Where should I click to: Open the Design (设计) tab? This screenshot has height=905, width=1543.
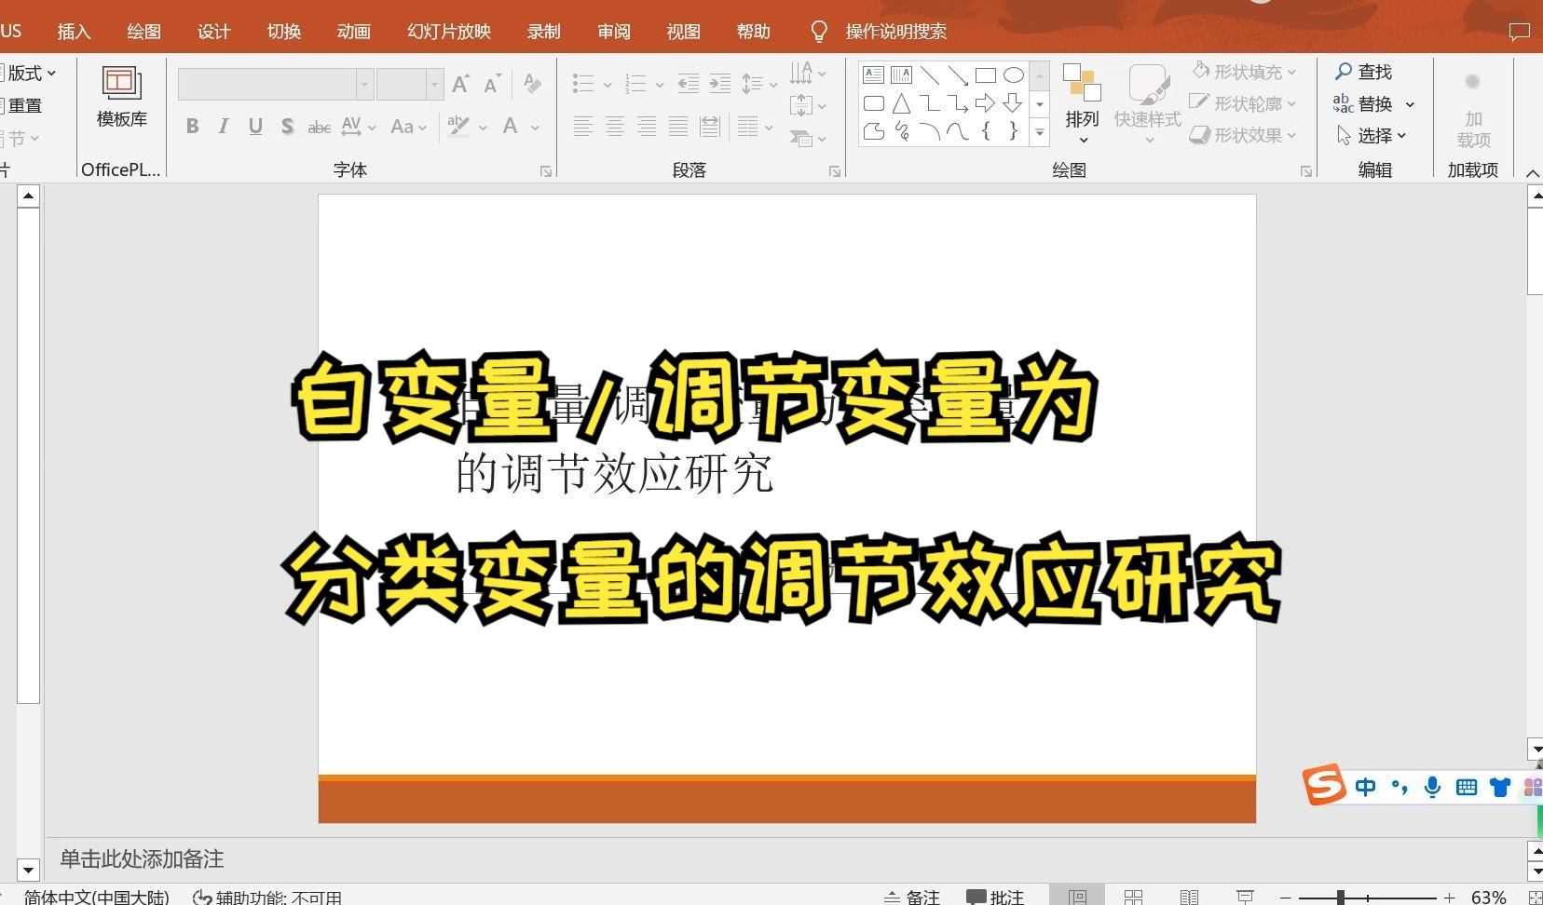click(x=213, y=32)
